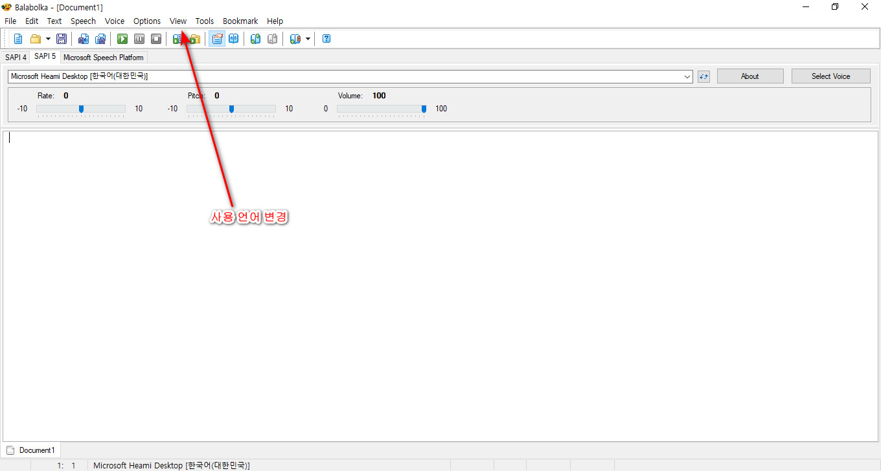
Task: Click the voice refresh icon beside dropdown
Action: [704, 76]
